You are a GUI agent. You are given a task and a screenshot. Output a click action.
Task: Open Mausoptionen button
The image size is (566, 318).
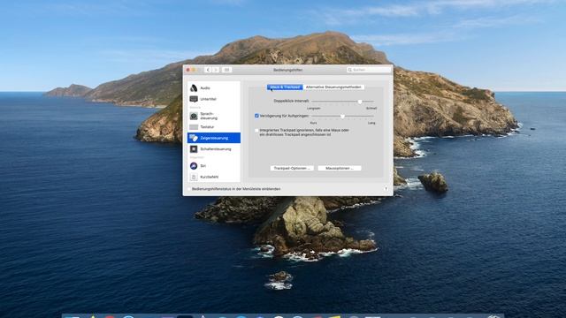(x=340, y=168)
